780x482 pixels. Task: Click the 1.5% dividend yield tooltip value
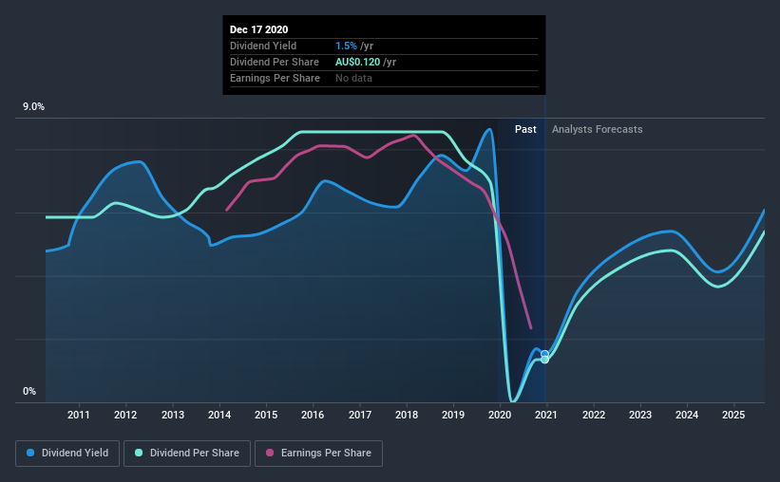tap(346, 46)
